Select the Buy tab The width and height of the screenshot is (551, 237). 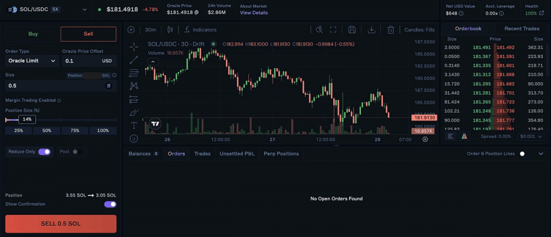(33, 34)
